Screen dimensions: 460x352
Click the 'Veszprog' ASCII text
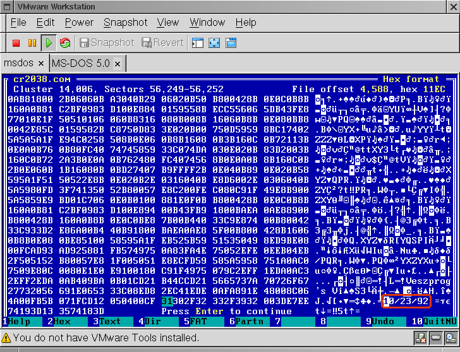click(428, 281)
